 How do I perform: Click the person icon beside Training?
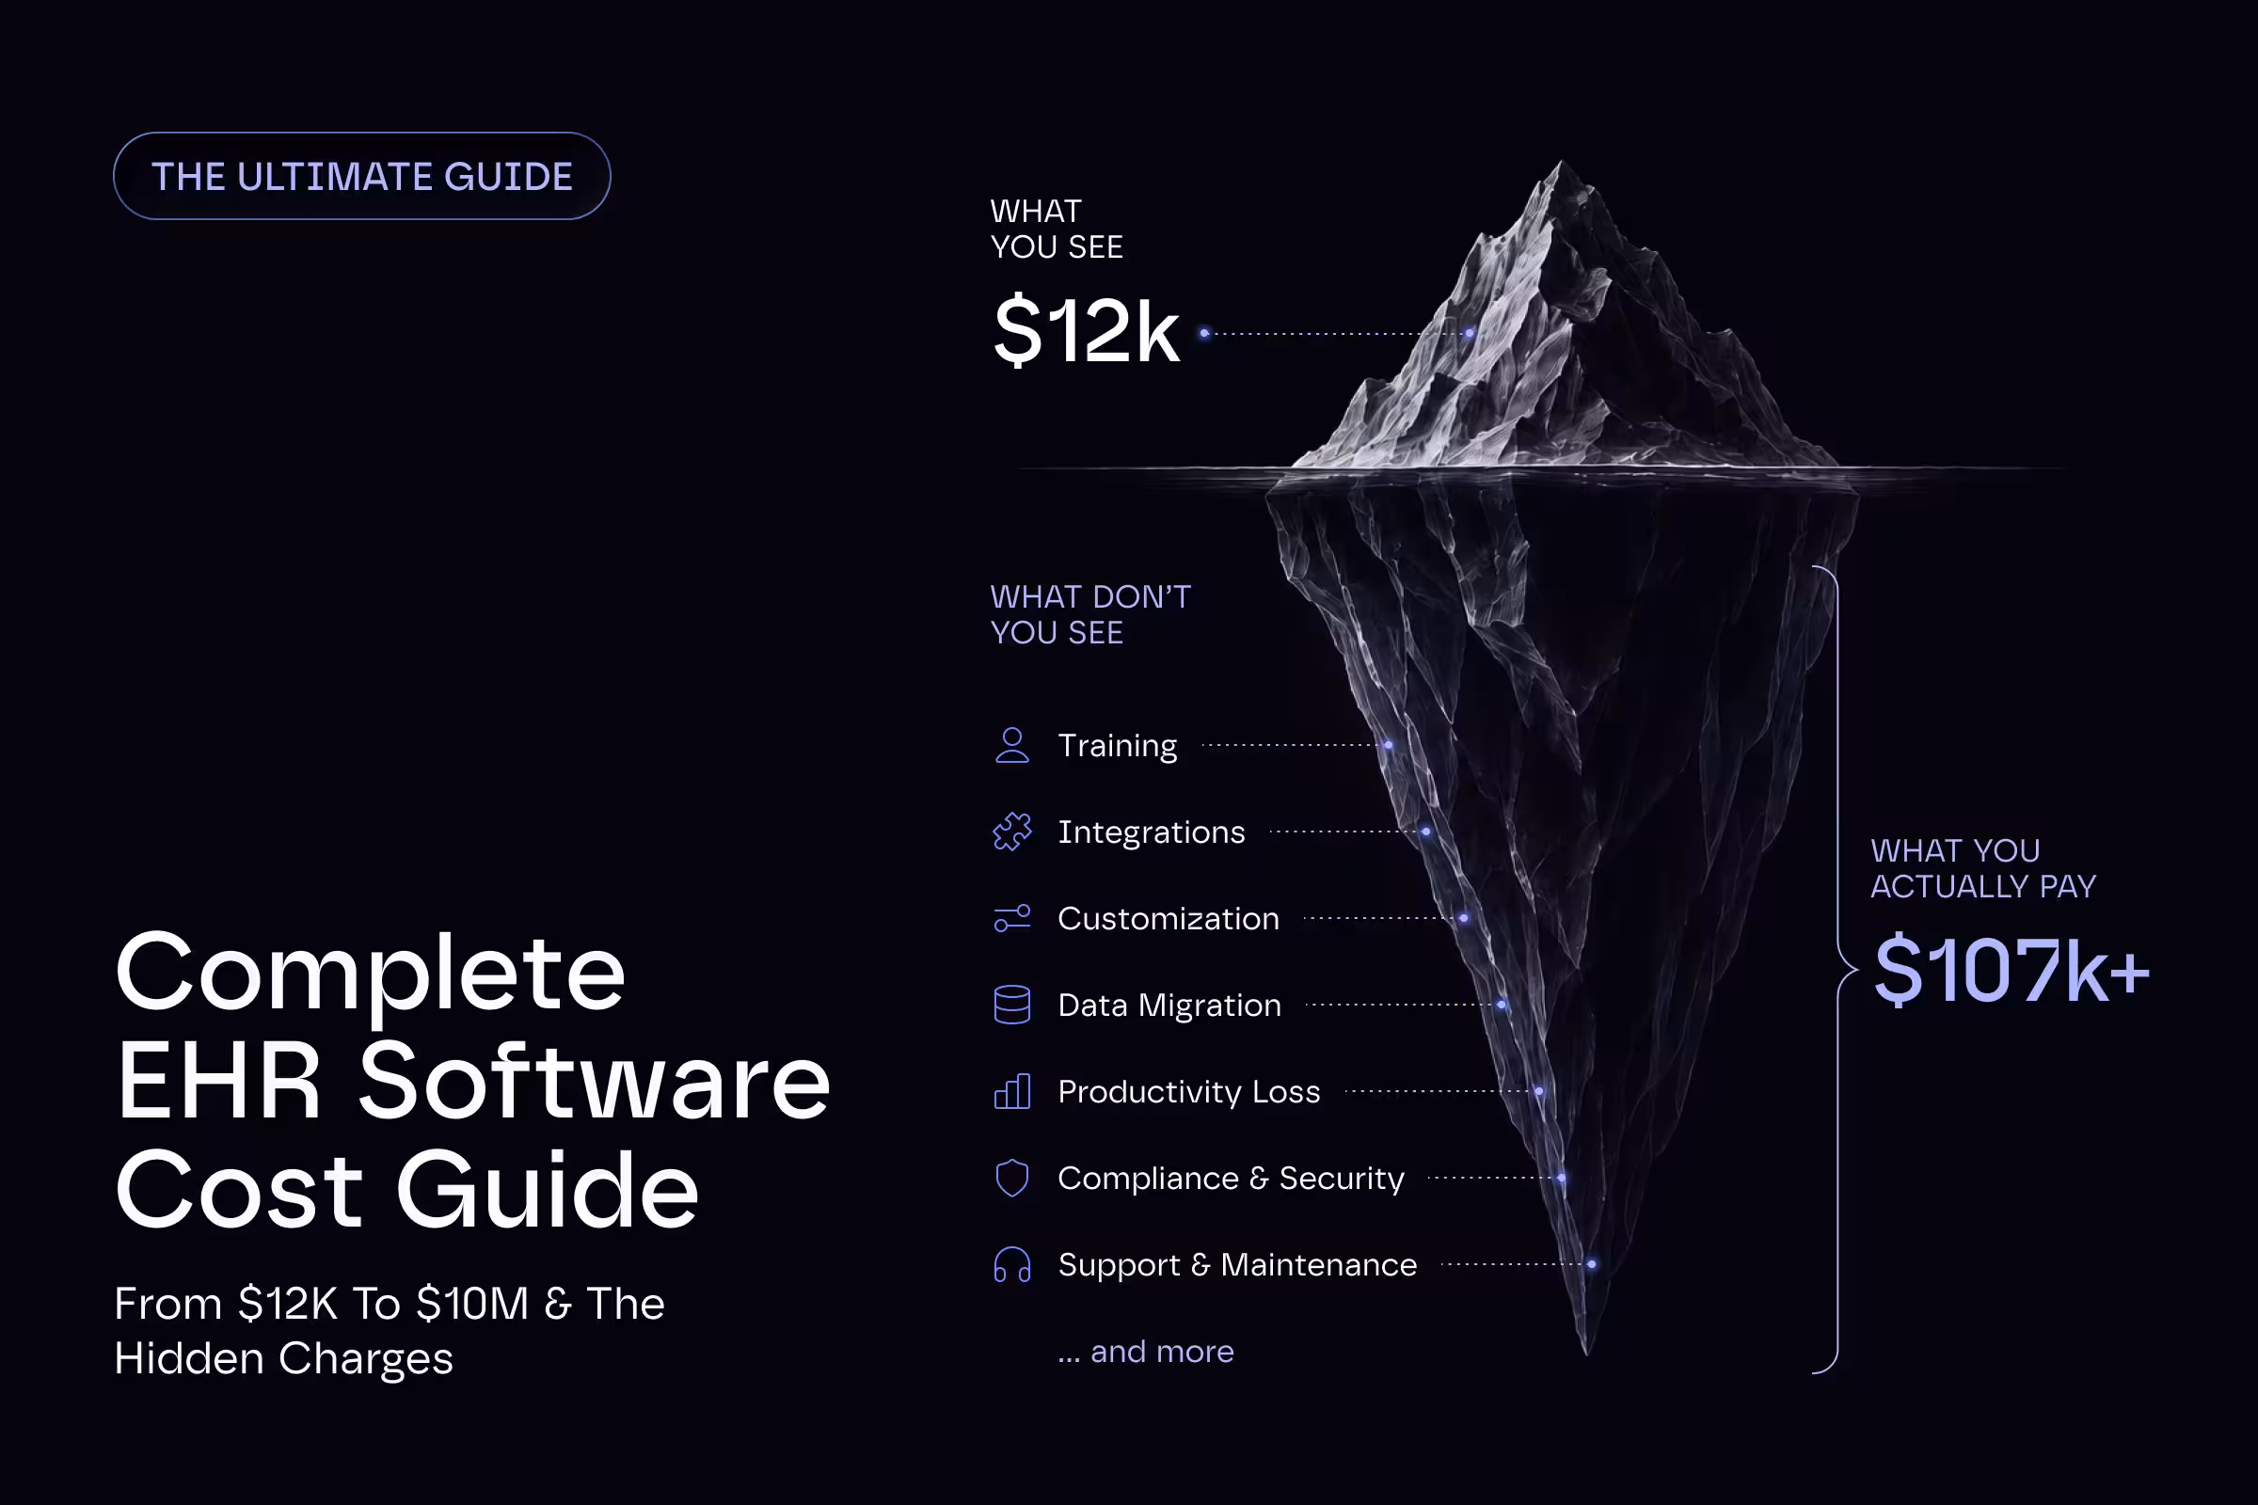[x=1012, y=746]
